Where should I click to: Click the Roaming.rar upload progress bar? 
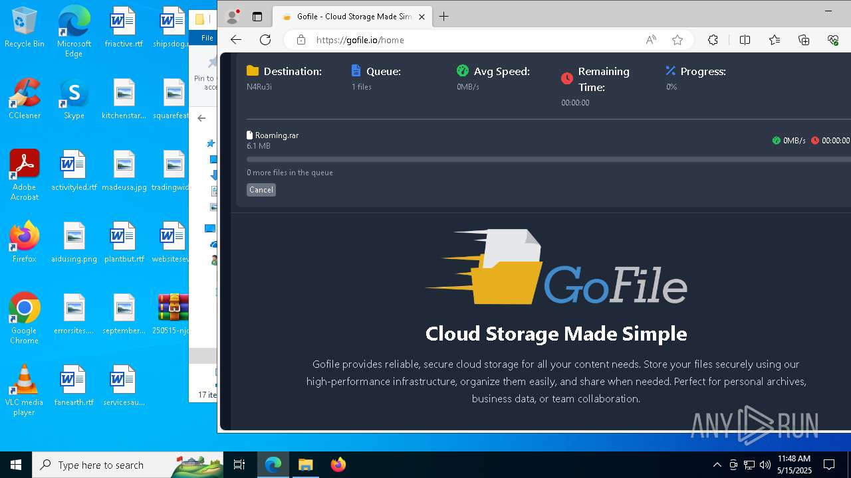[548, 159]
